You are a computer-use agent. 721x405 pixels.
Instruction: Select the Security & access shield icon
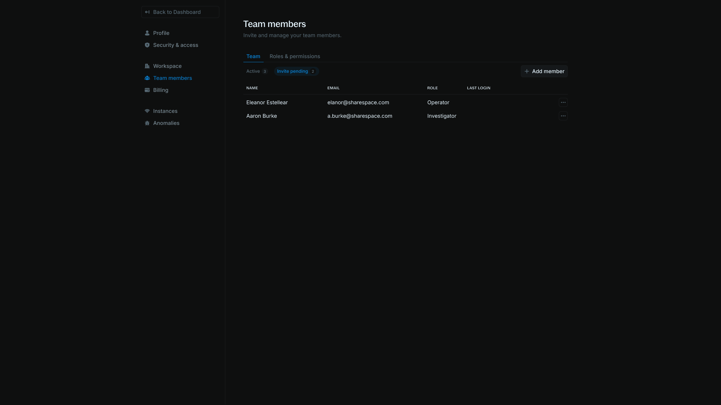pos(147,45)
